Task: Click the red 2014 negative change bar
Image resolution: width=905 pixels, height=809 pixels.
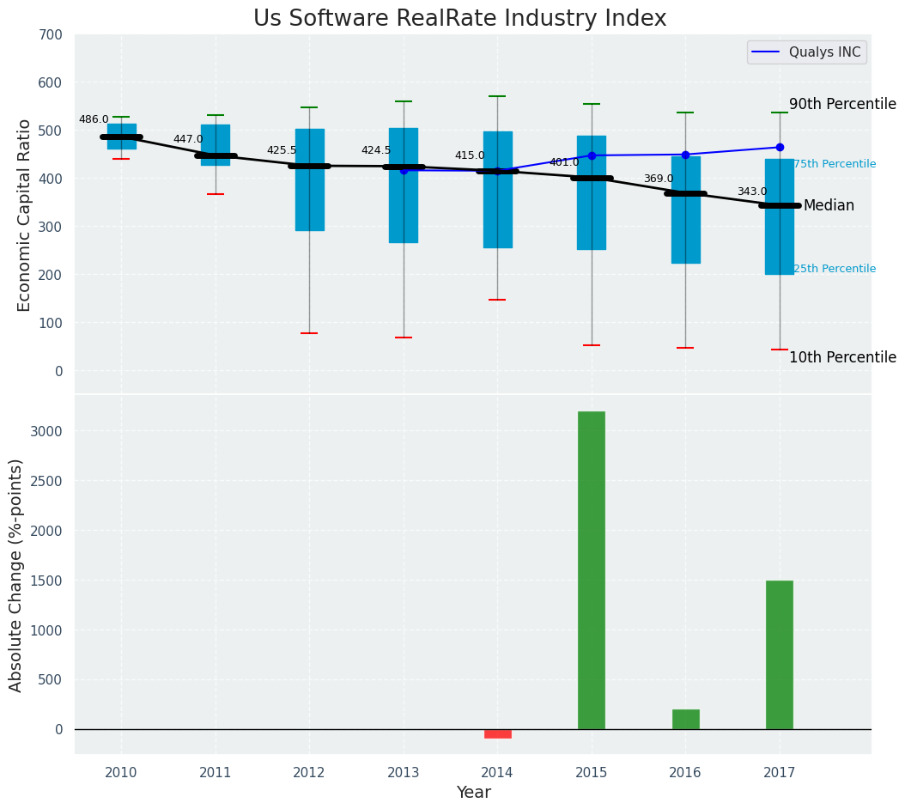Action: coord(497,734)
